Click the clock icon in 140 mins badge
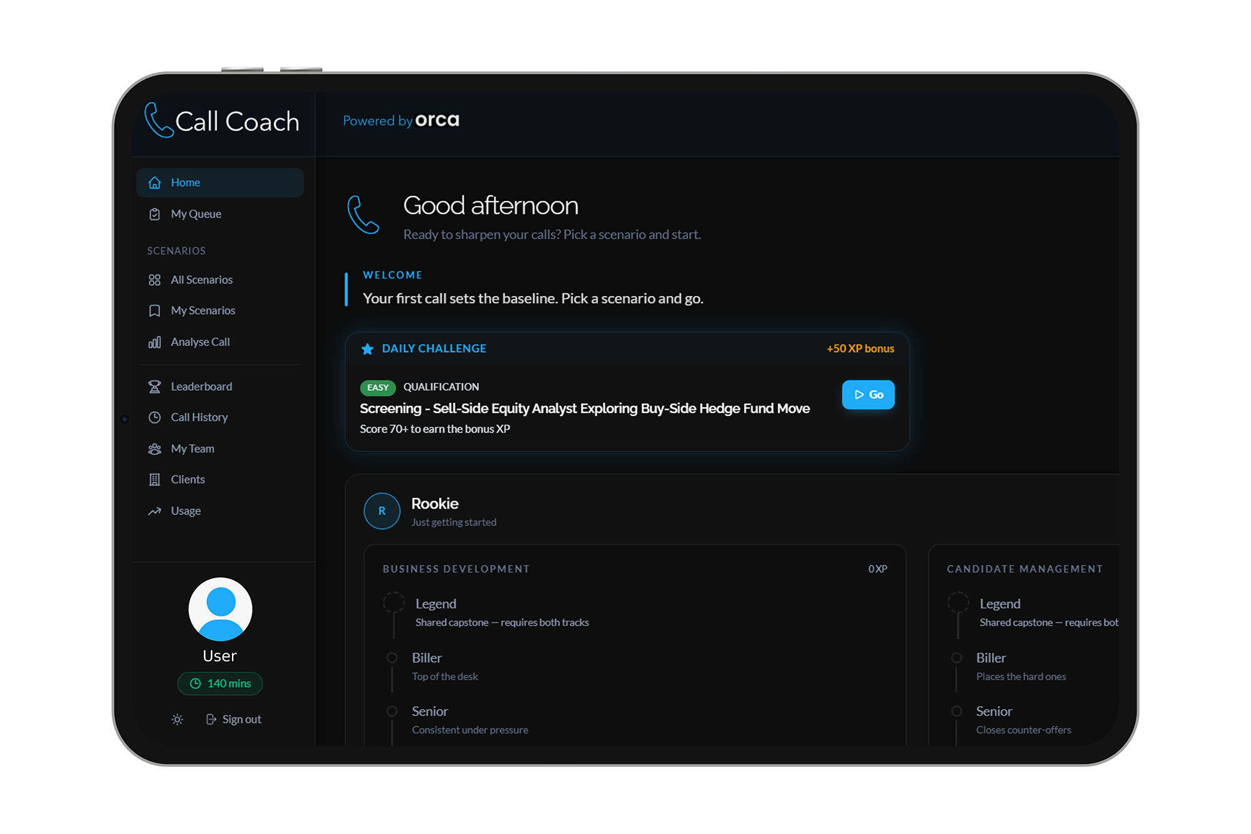This screenshot has width=1251, height=834. click(x=195, y=684)
